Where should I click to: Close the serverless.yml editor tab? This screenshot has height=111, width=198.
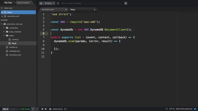66,10
